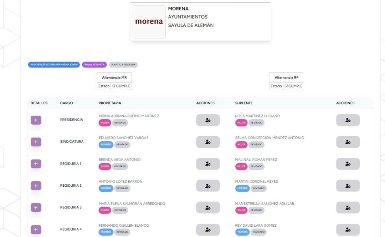This screenshot has height=237, width=385.
Task: Click suplente user action icon for Presidencia
Action: pyautogui.click(x=348, y=120)
